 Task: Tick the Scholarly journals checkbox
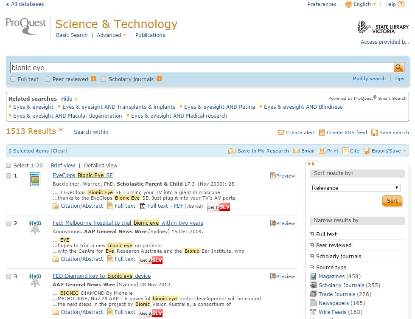[x=104, y=79]
